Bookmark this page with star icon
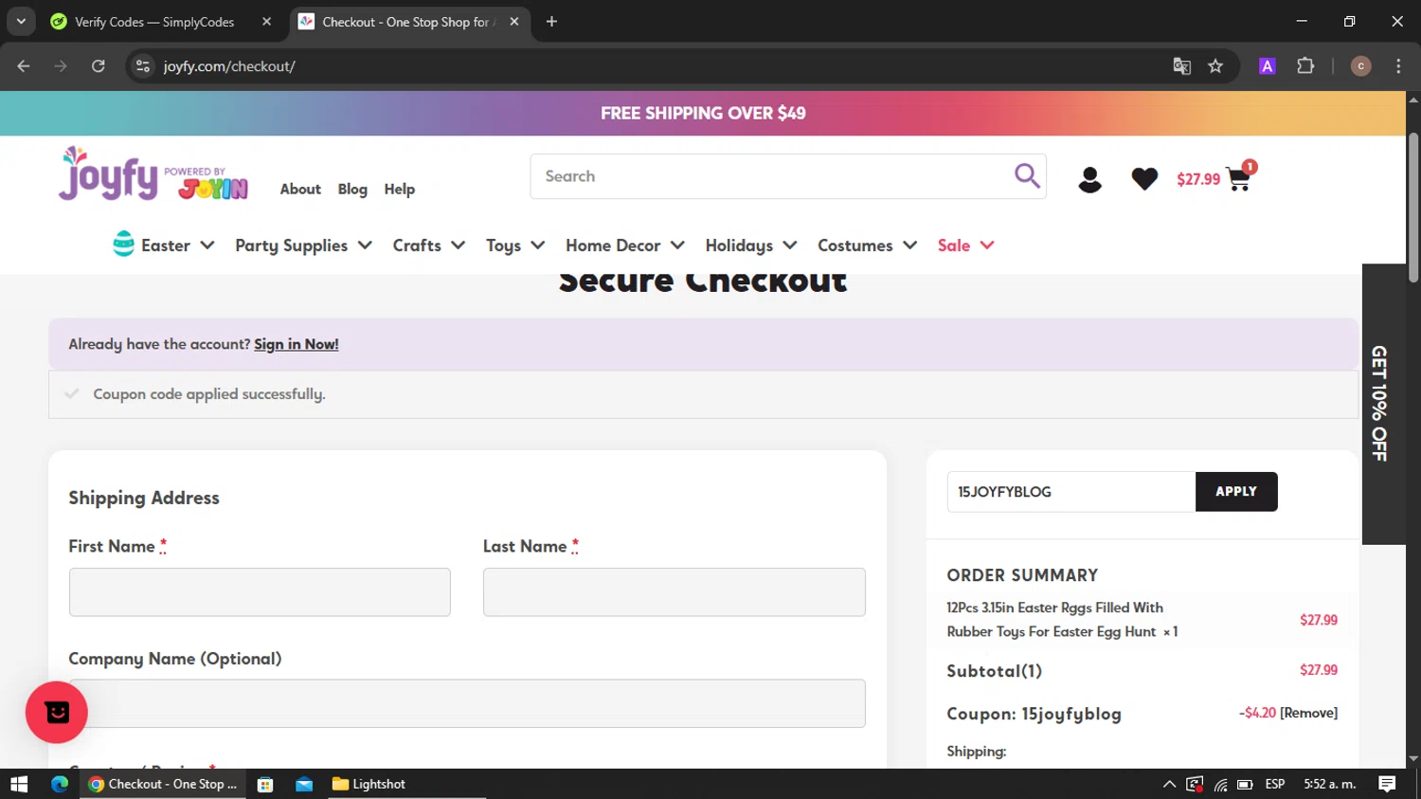The image size is (1421, 799). [1215, 66]
